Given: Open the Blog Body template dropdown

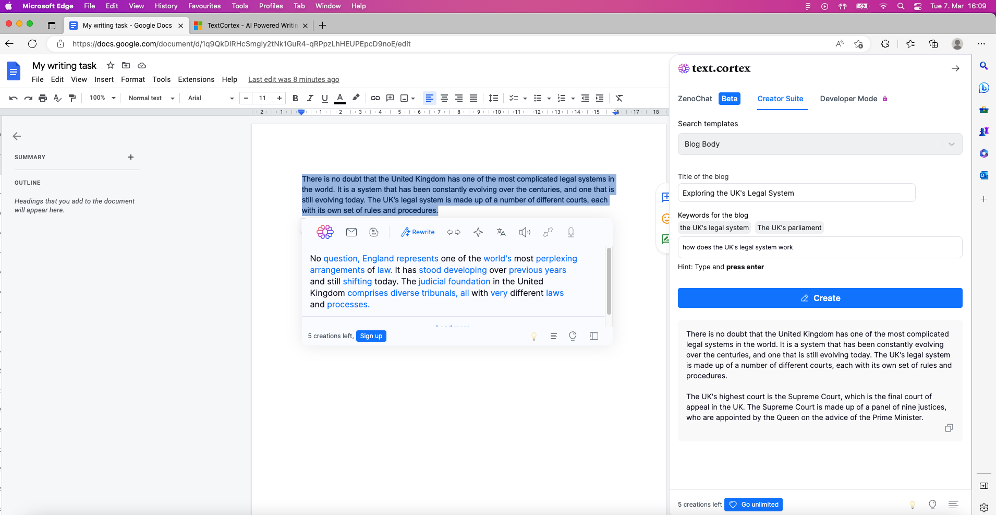Looking at the screenshot, I should (x=820, y=144).
